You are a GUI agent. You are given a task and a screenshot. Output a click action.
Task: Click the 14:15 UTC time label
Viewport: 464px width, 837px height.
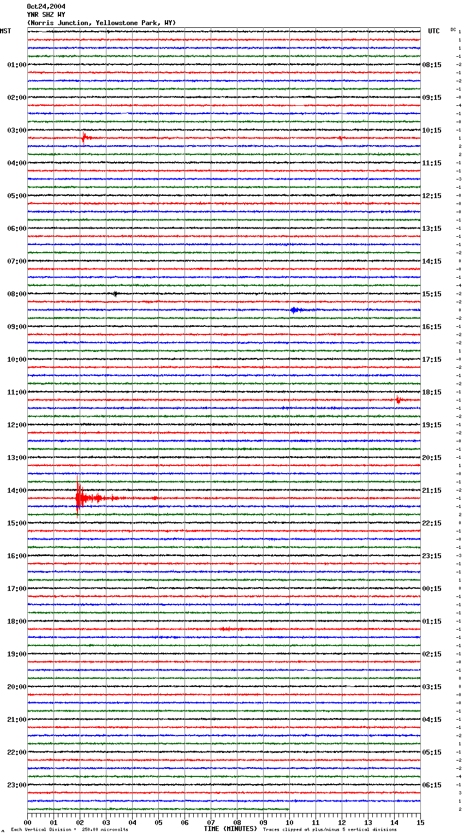pos(432,261)
